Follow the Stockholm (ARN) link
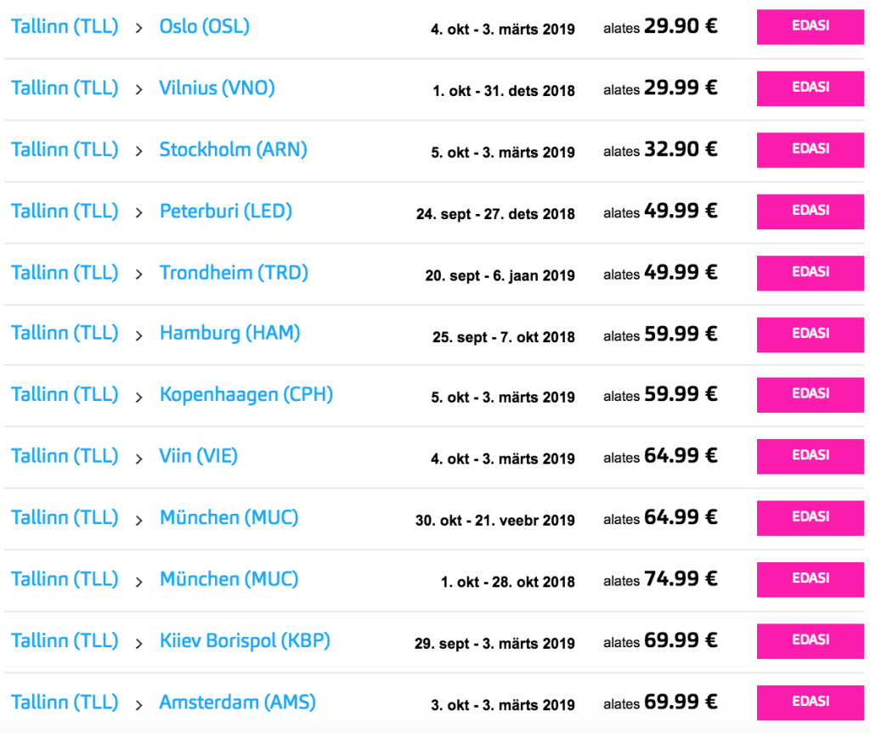The height and width of the screenshot is (733, 870). pos(233,149)
